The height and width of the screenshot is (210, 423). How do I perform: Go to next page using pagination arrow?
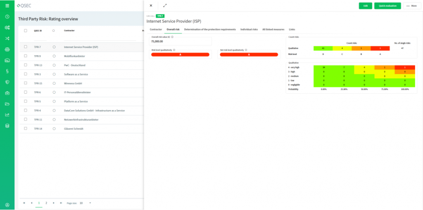tap(53, 203)
